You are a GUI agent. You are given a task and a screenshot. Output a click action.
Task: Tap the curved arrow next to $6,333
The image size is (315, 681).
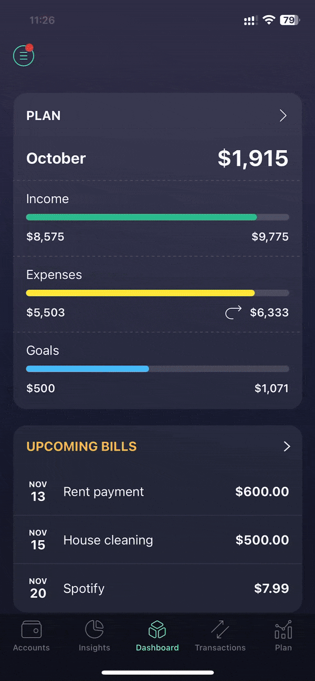(x=233, y=313)
